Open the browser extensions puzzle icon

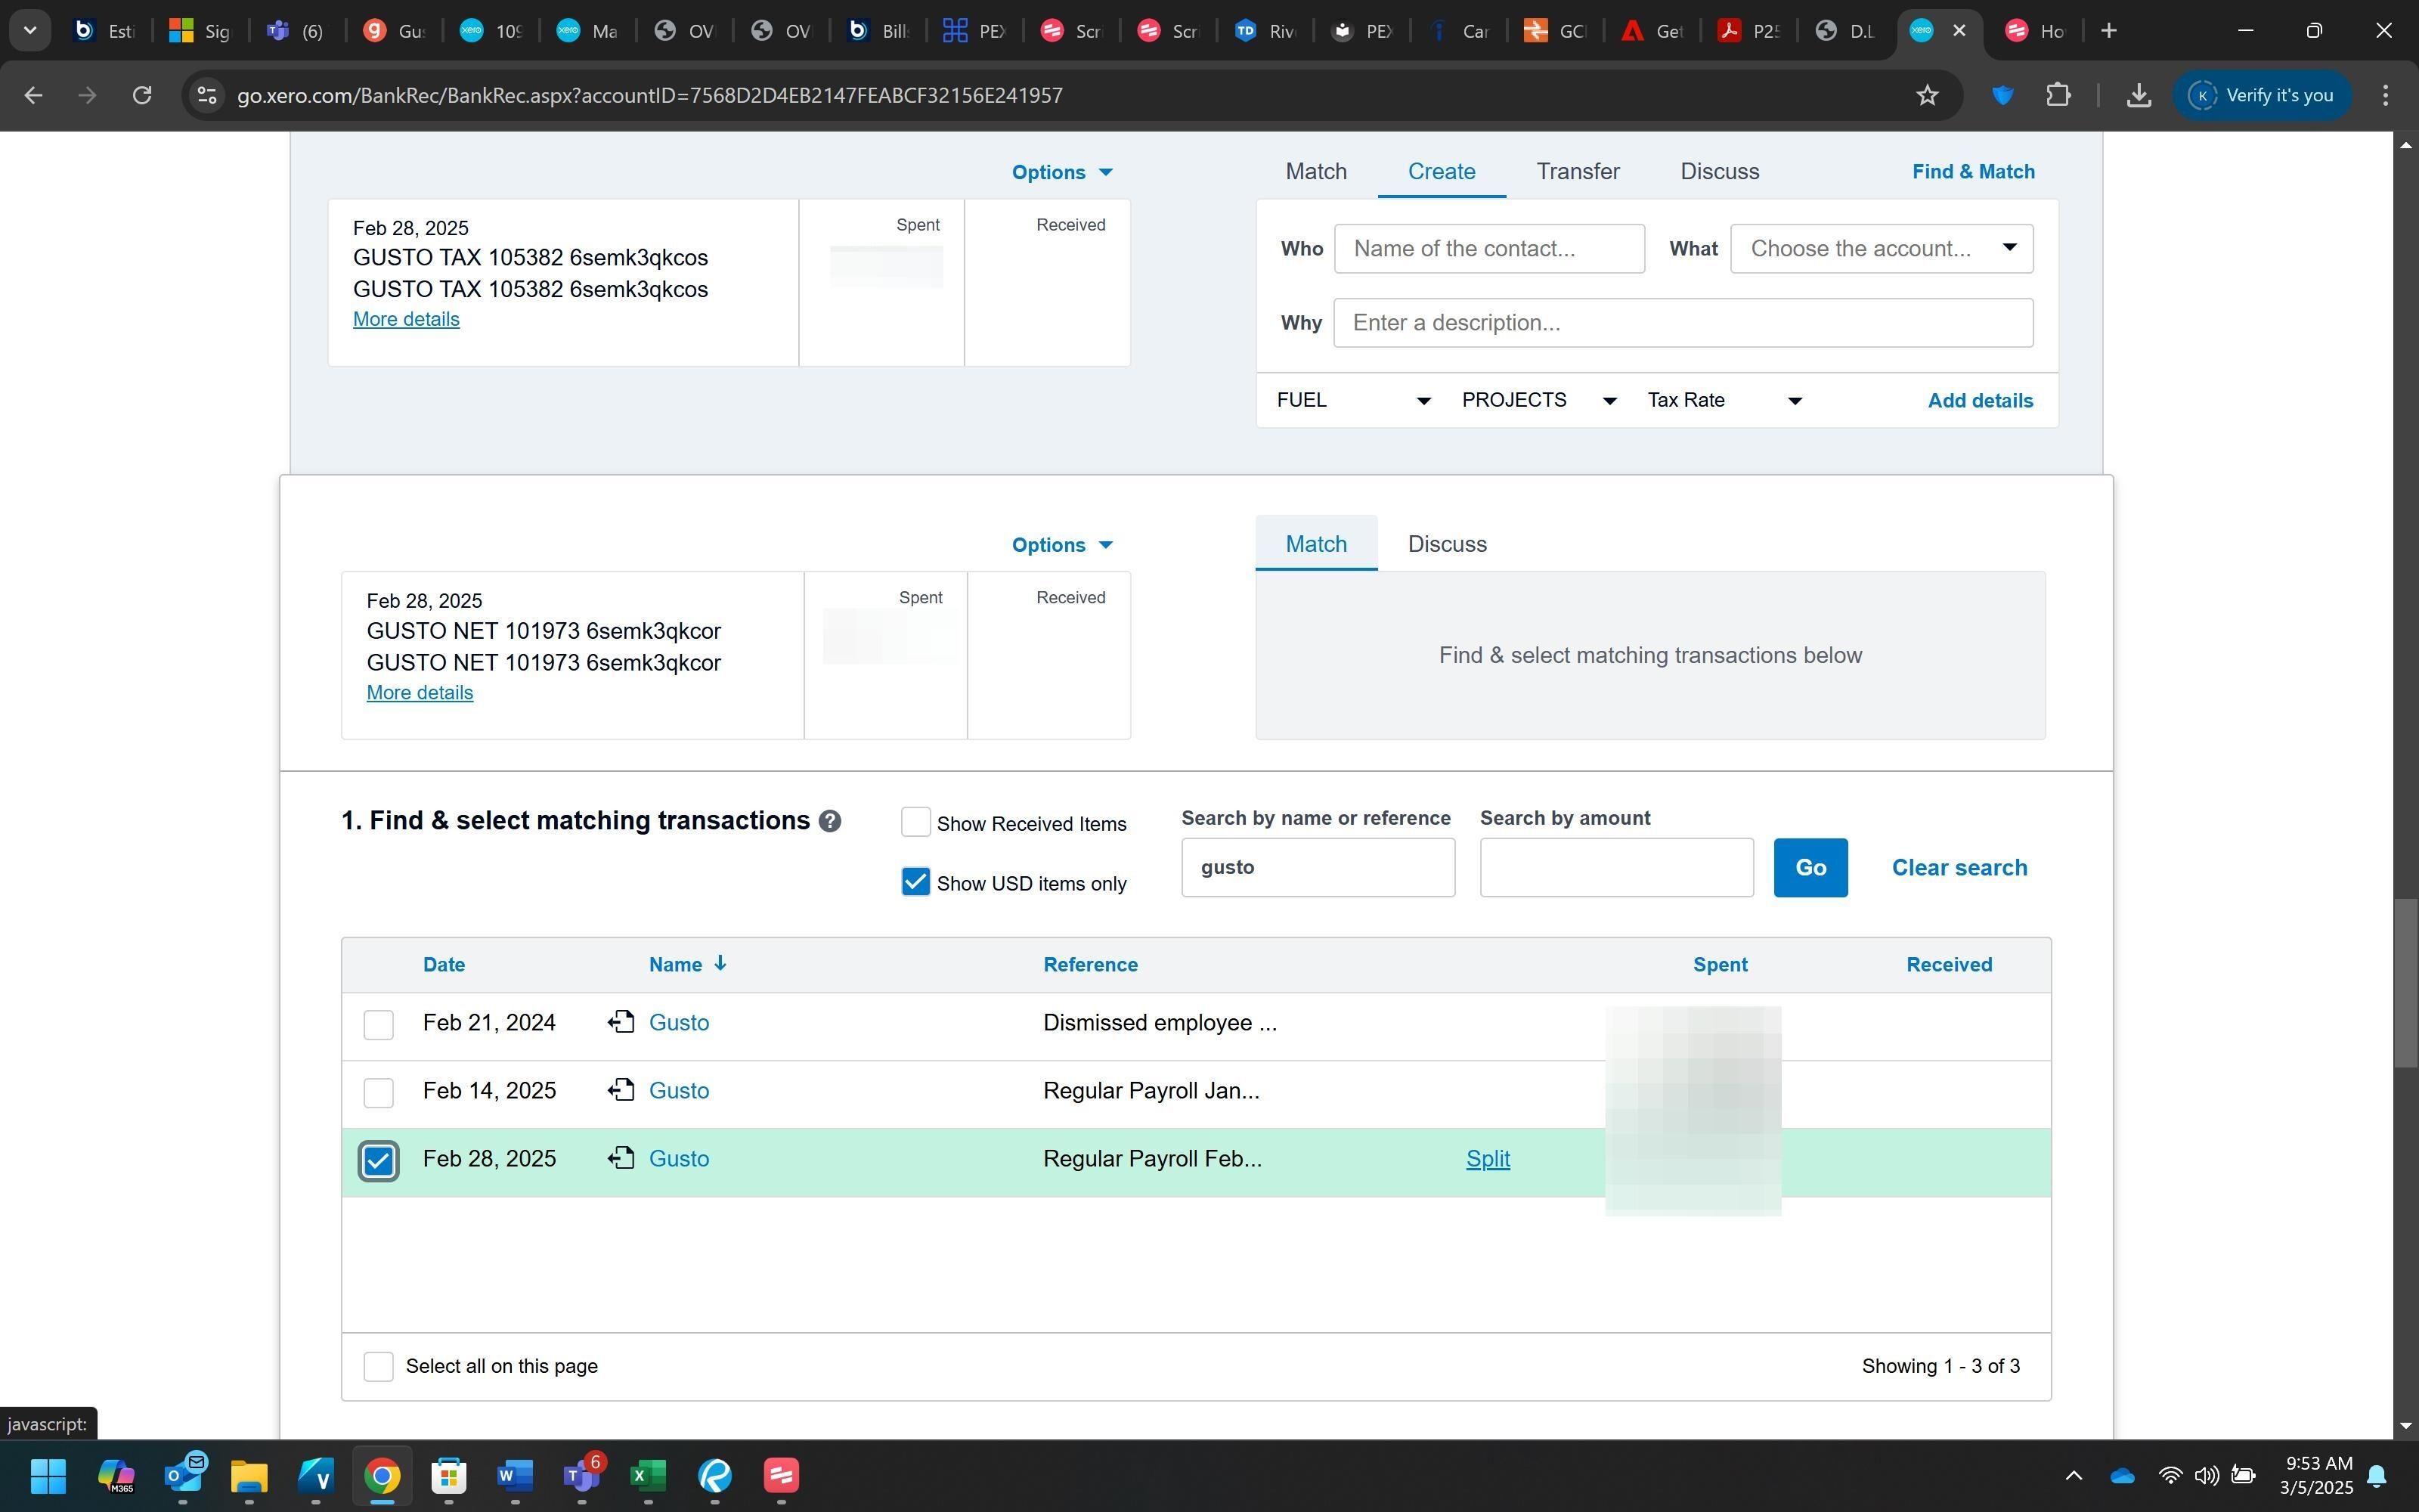pos(2058,95)
